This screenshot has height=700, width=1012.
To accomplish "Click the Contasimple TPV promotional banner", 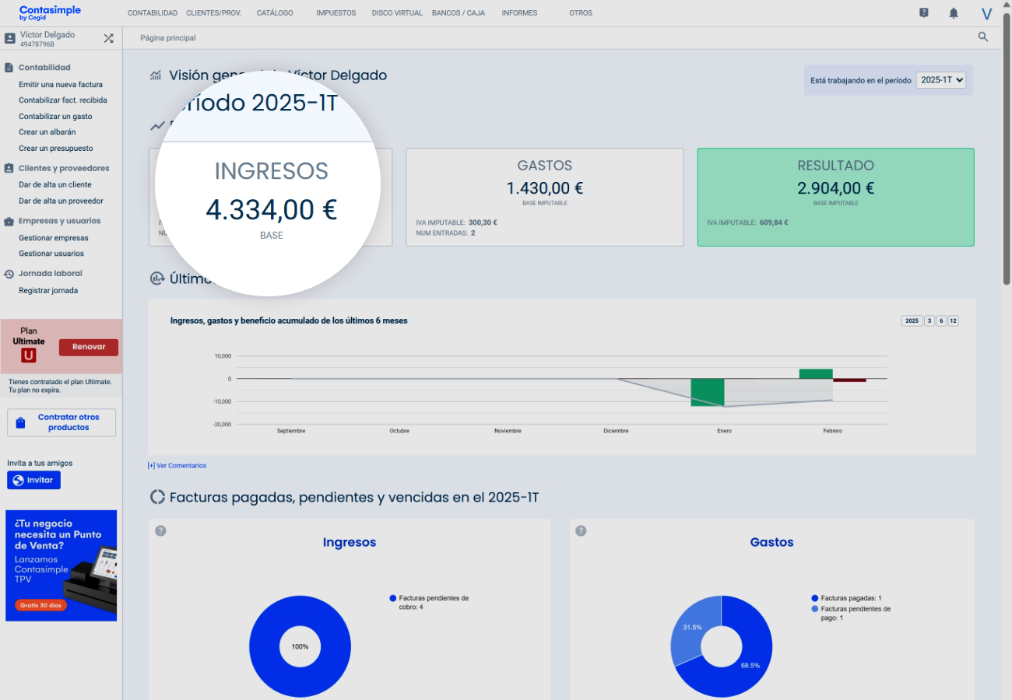I will pyautogui.click(x=61, y=565).
